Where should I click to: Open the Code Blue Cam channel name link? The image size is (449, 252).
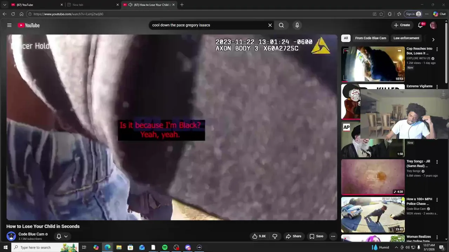pyautogui.click(x=31, y=234)
